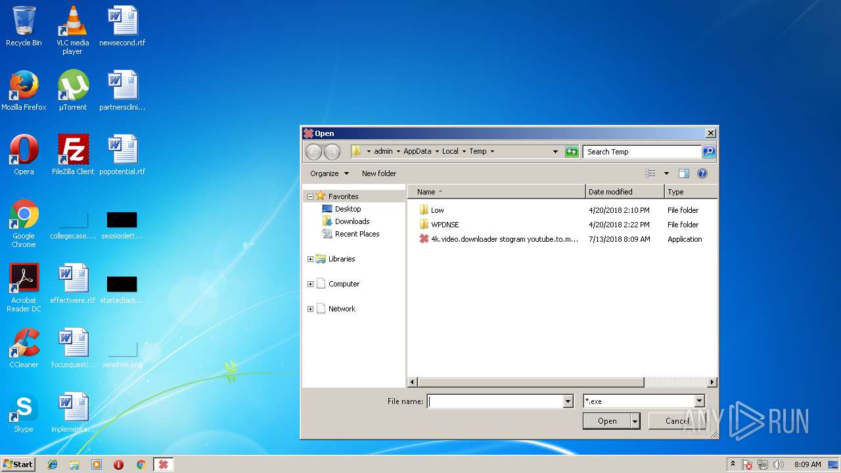Click the admin breadcrumb segment
The image size is (841, 473).
pos(383,151)
